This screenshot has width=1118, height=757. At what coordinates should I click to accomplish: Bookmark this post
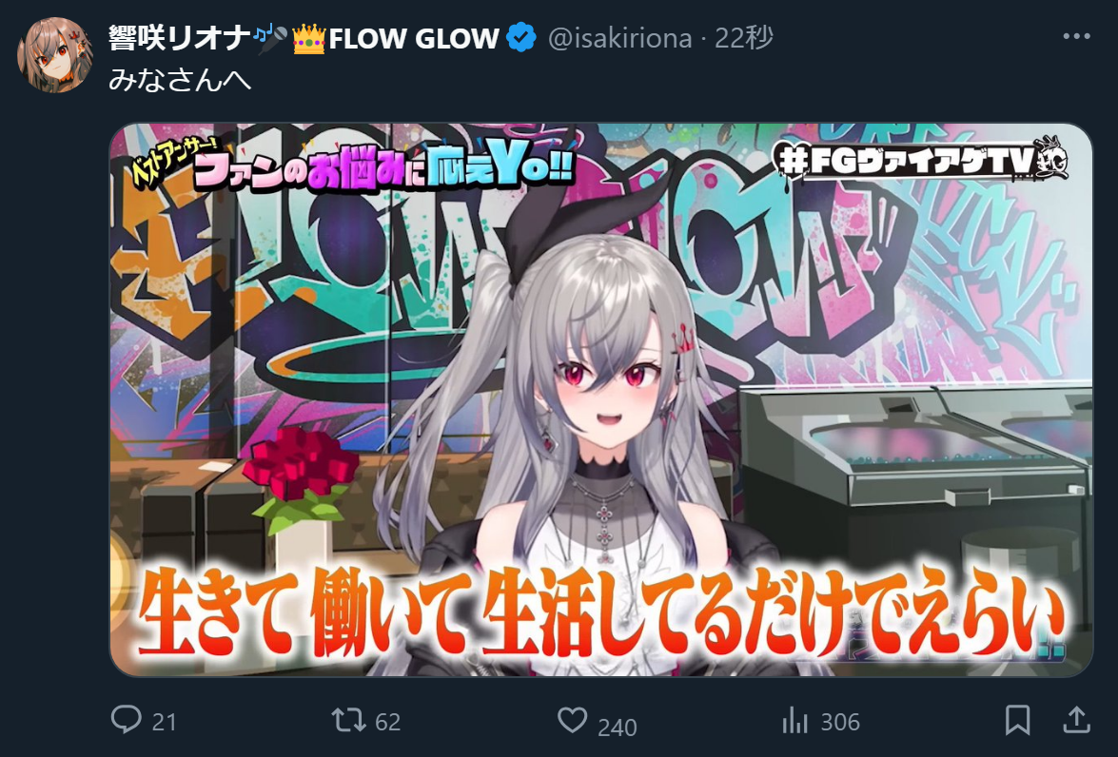(x=1017, y=720)
